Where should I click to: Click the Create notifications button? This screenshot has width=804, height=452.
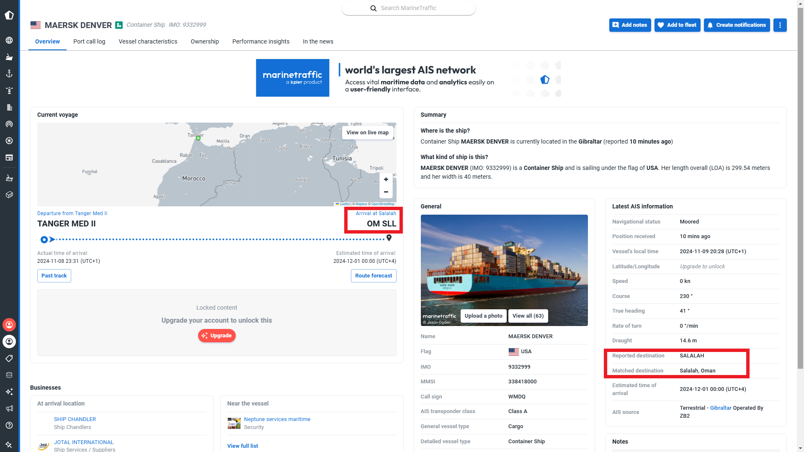click(737, 25)
